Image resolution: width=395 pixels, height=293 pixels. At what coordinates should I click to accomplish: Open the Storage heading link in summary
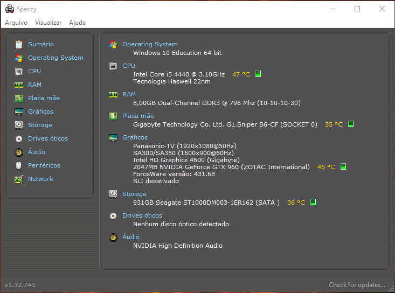[x=134, y=194]
